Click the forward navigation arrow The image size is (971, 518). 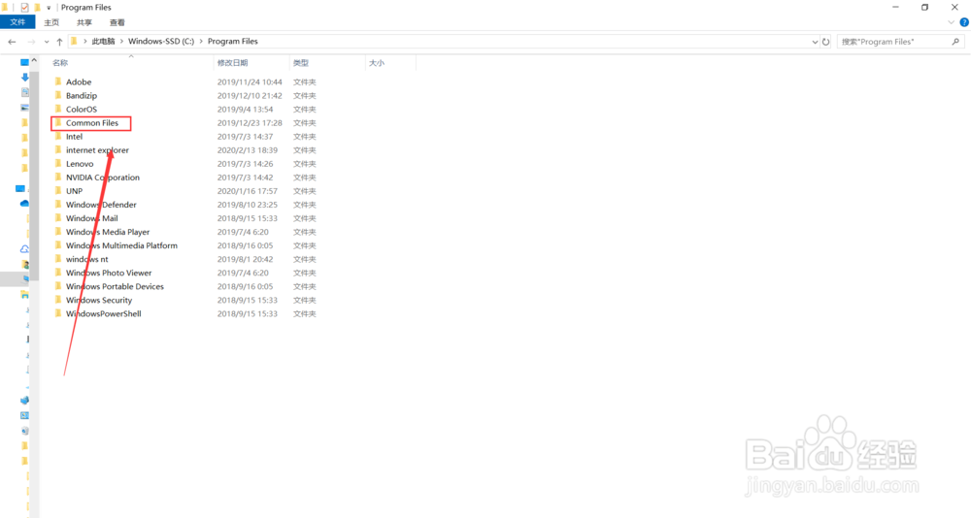[x=31, y=42]
